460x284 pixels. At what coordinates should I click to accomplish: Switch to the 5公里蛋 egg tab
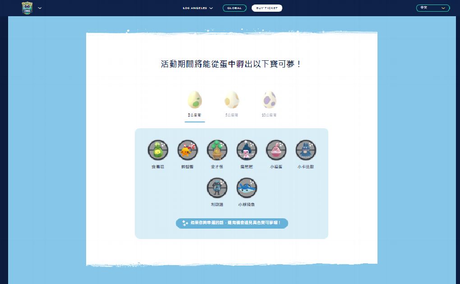[x=232, y=104]
